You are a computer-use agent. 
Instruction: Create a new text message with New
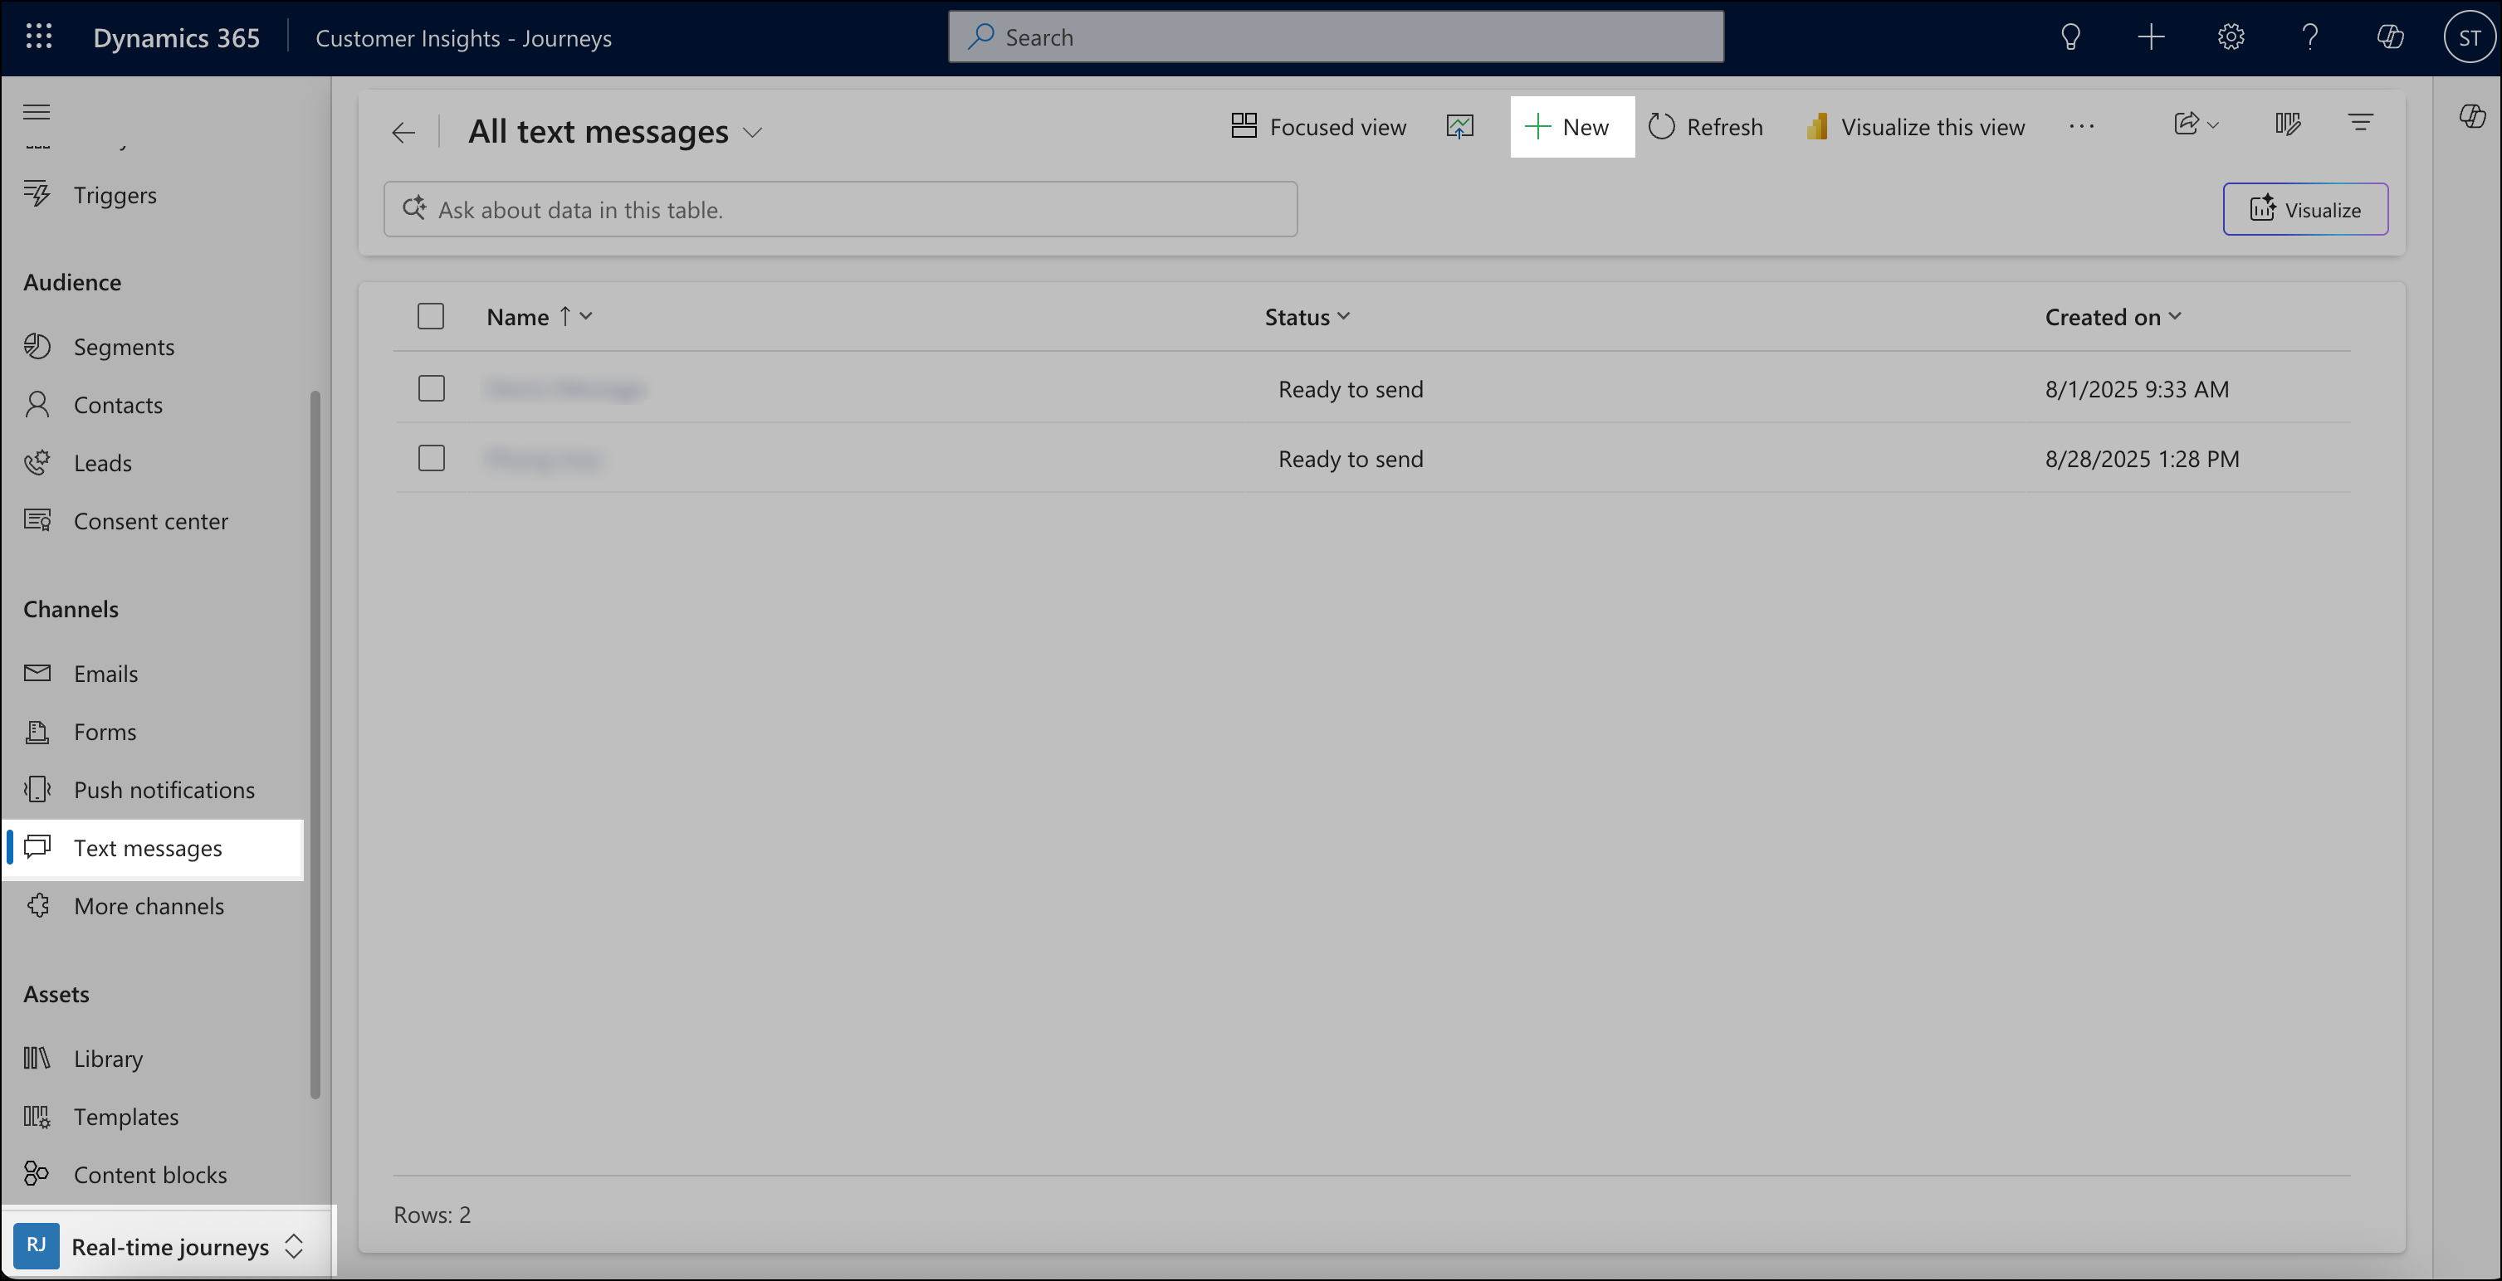tap(1571, 126)
